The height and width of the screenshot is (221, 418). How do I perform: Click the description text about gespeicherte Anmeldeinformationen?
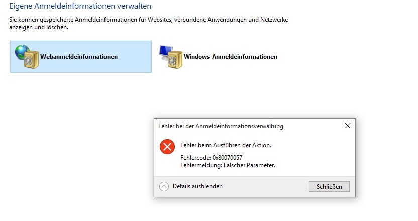click(x=149, y=23)
